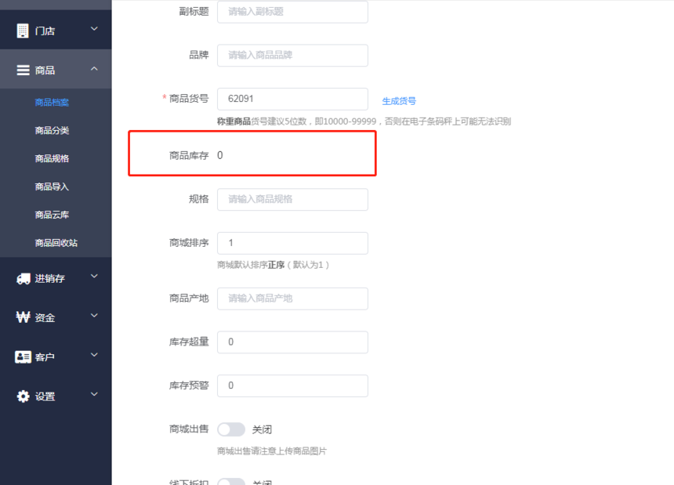Open 商品回收站 submenu item

(56, 243)
